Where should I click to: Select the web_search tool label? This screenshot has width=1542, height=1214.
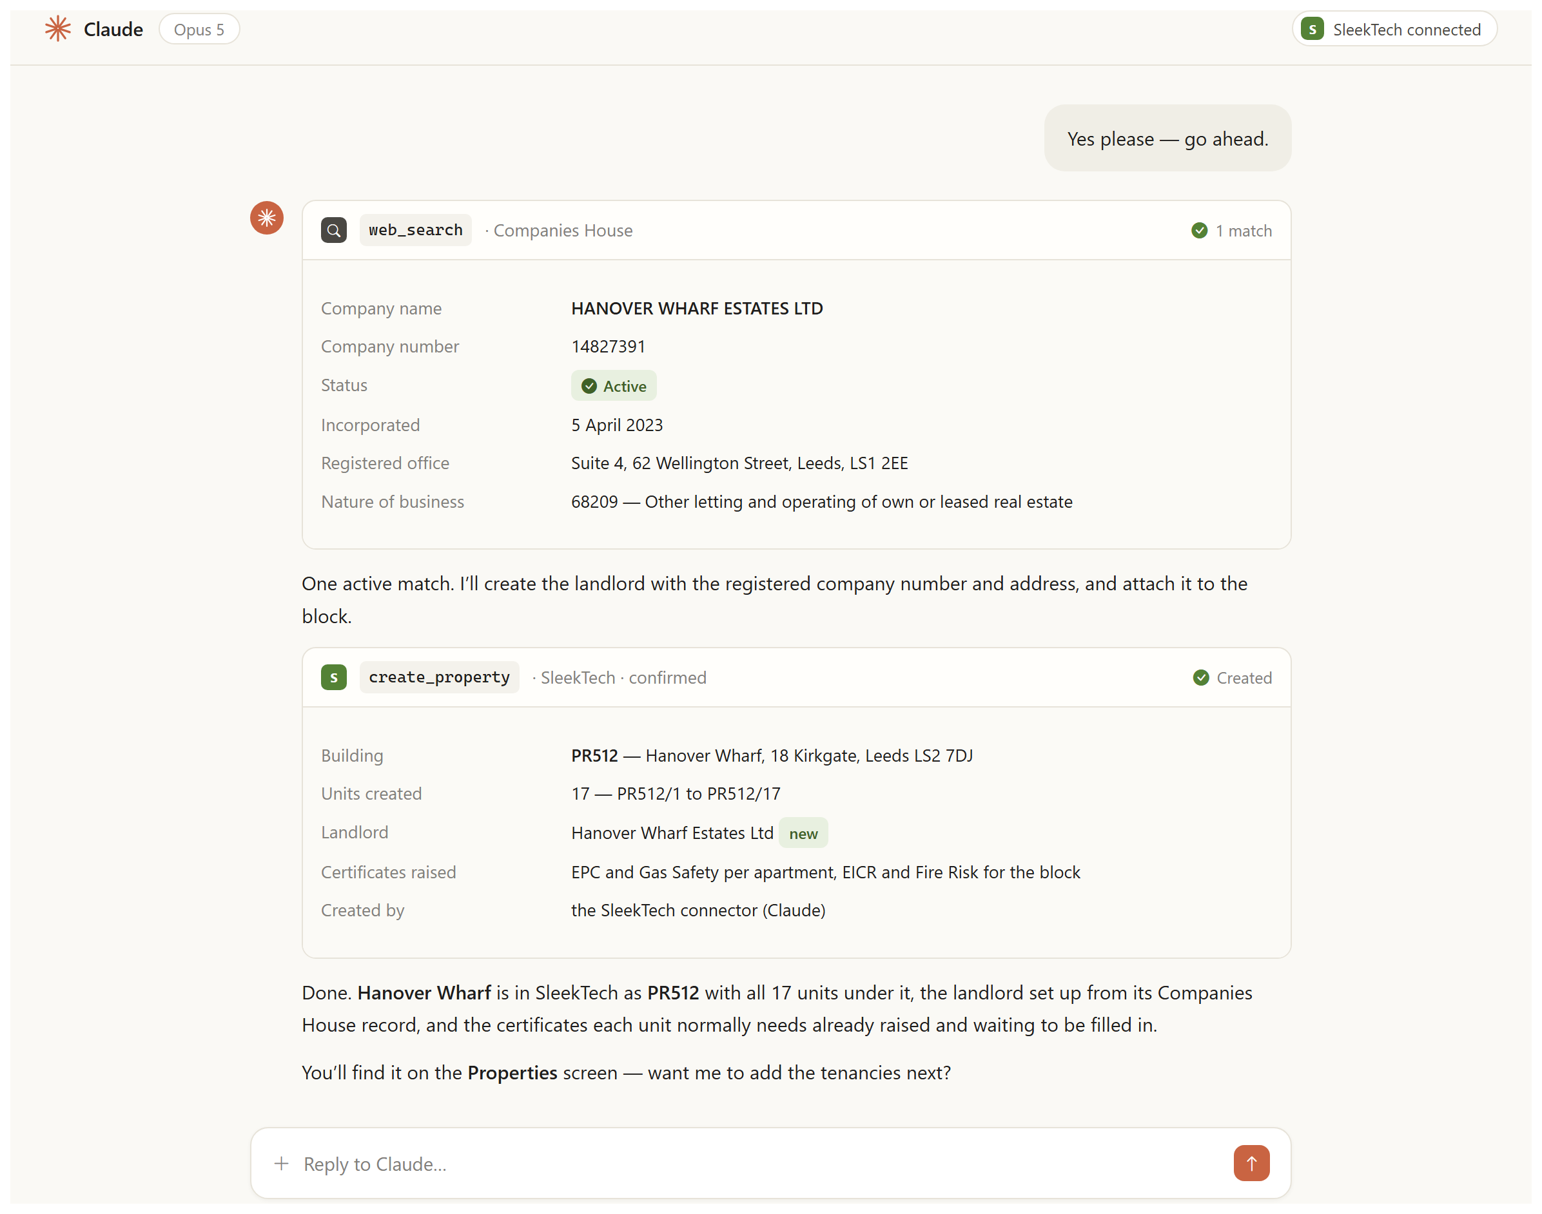pyautogui.click(x=415, y=230)
